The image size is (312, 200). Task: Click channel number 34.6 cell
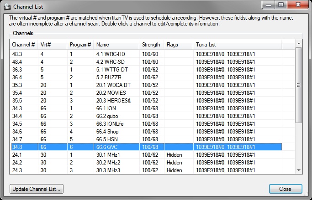click(17, 132)
